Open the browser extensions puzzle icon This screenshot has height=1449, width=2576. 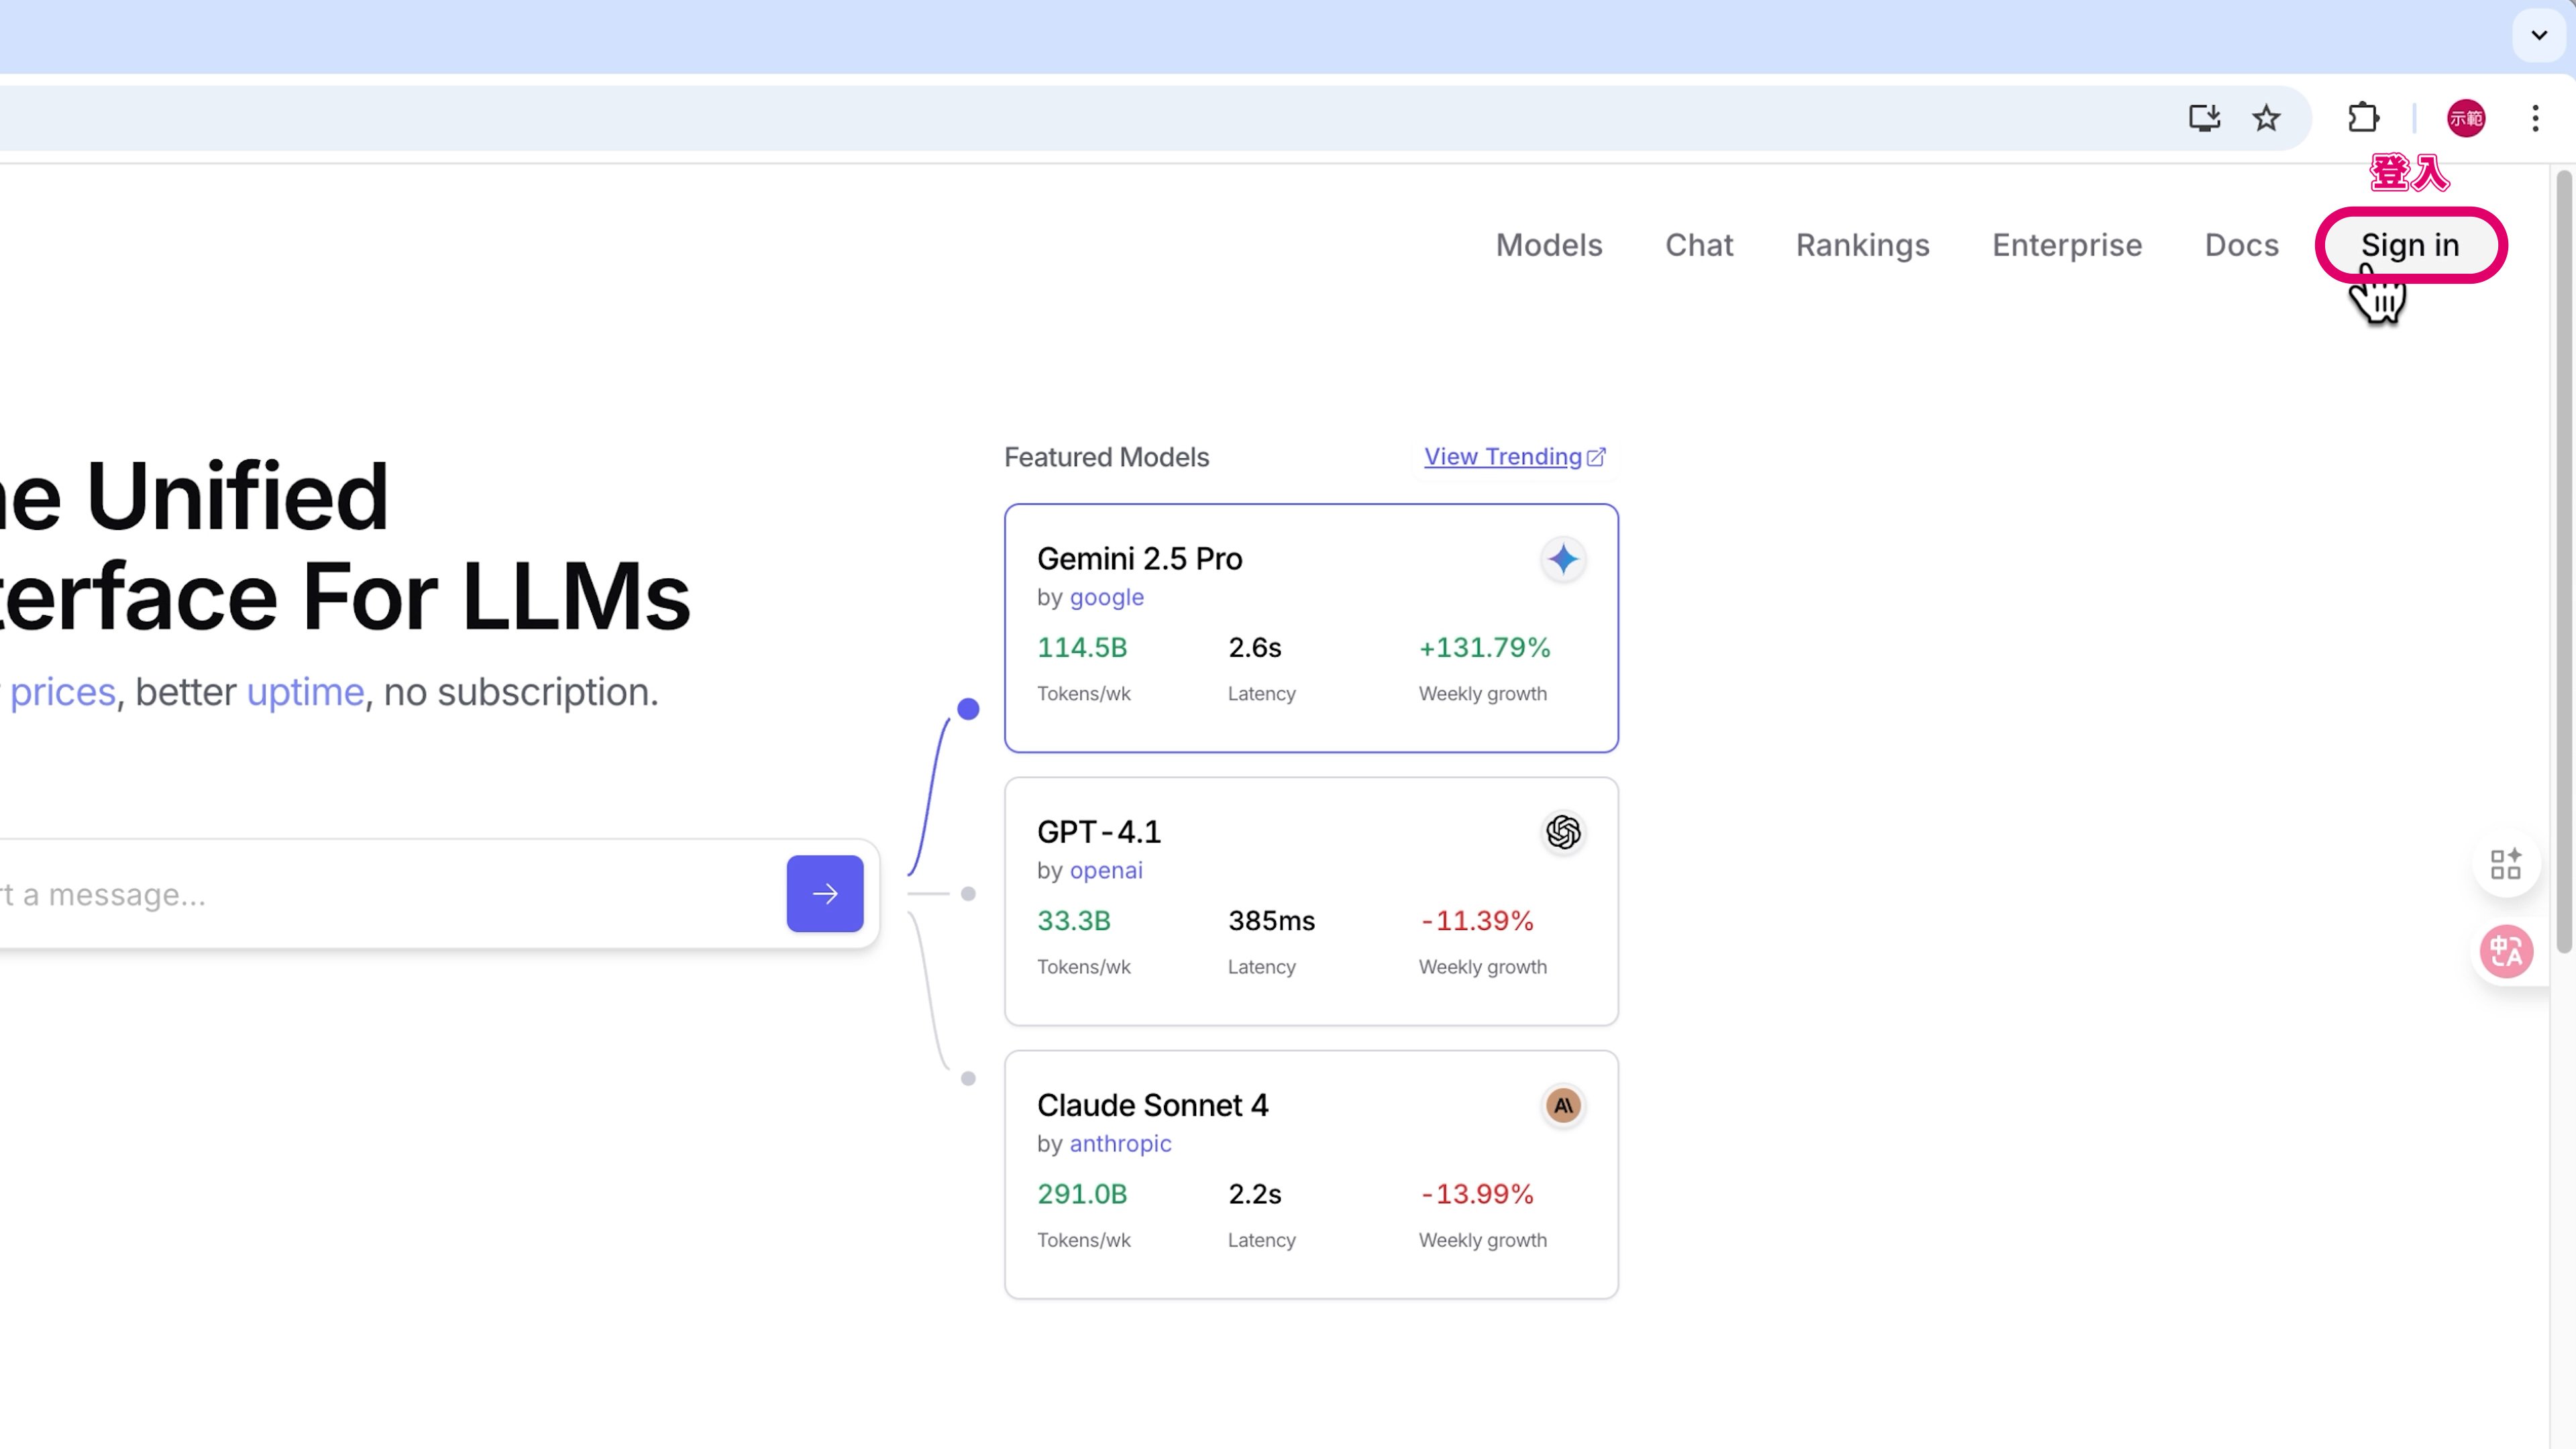pos(2363,118)
